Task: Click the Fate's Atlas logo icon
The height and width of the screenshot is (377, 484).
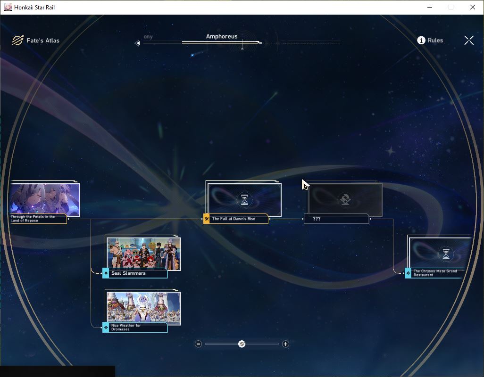Action: point(17,40)
